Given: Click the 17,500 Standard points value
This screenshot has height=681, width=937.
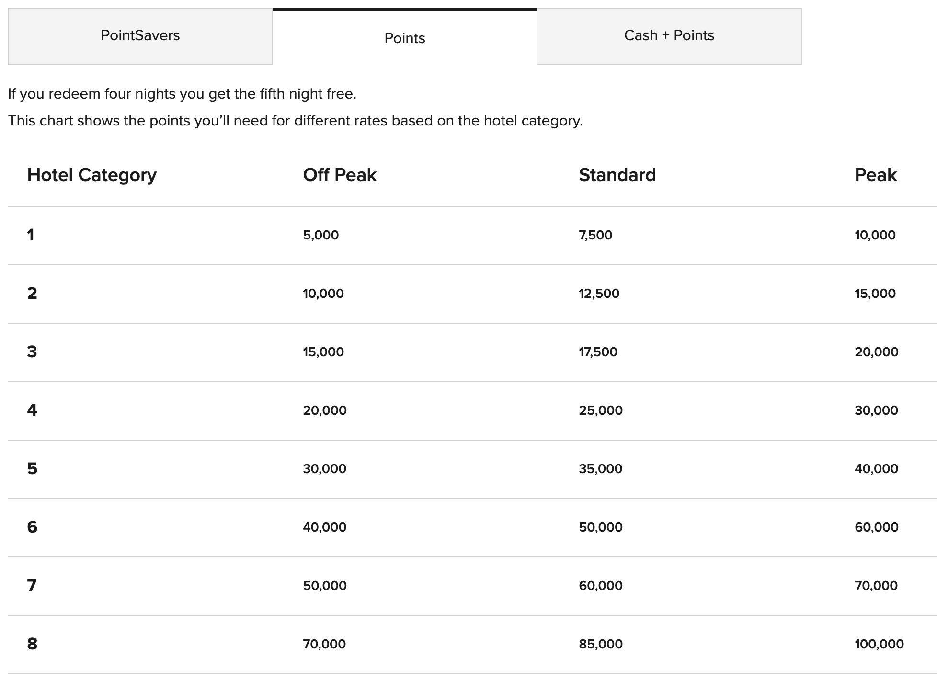Looking at the screenshot, I should [598, 352].
